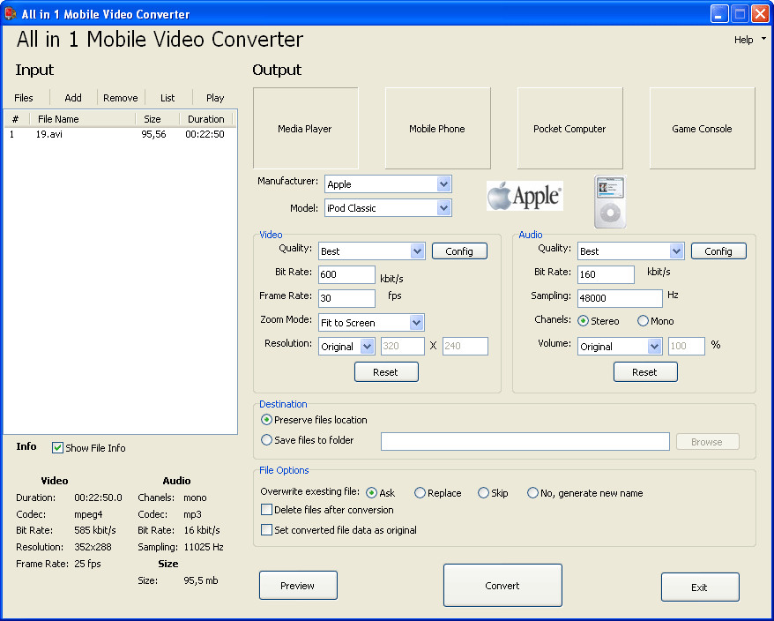Screen dimensions: 774x621
Task: Select Preserve files location option
Action: (266, 420)
